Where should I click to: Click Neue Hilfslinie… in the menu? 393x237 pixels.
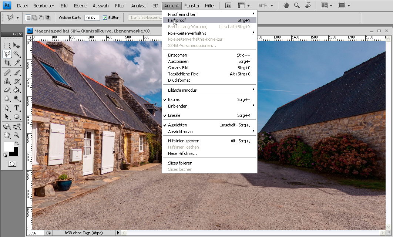[182, 153]
